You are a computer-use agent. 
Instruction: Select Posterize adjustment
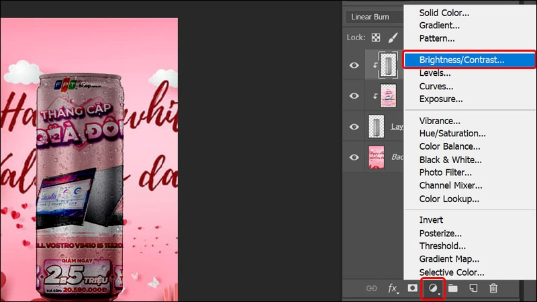[440, 233]
